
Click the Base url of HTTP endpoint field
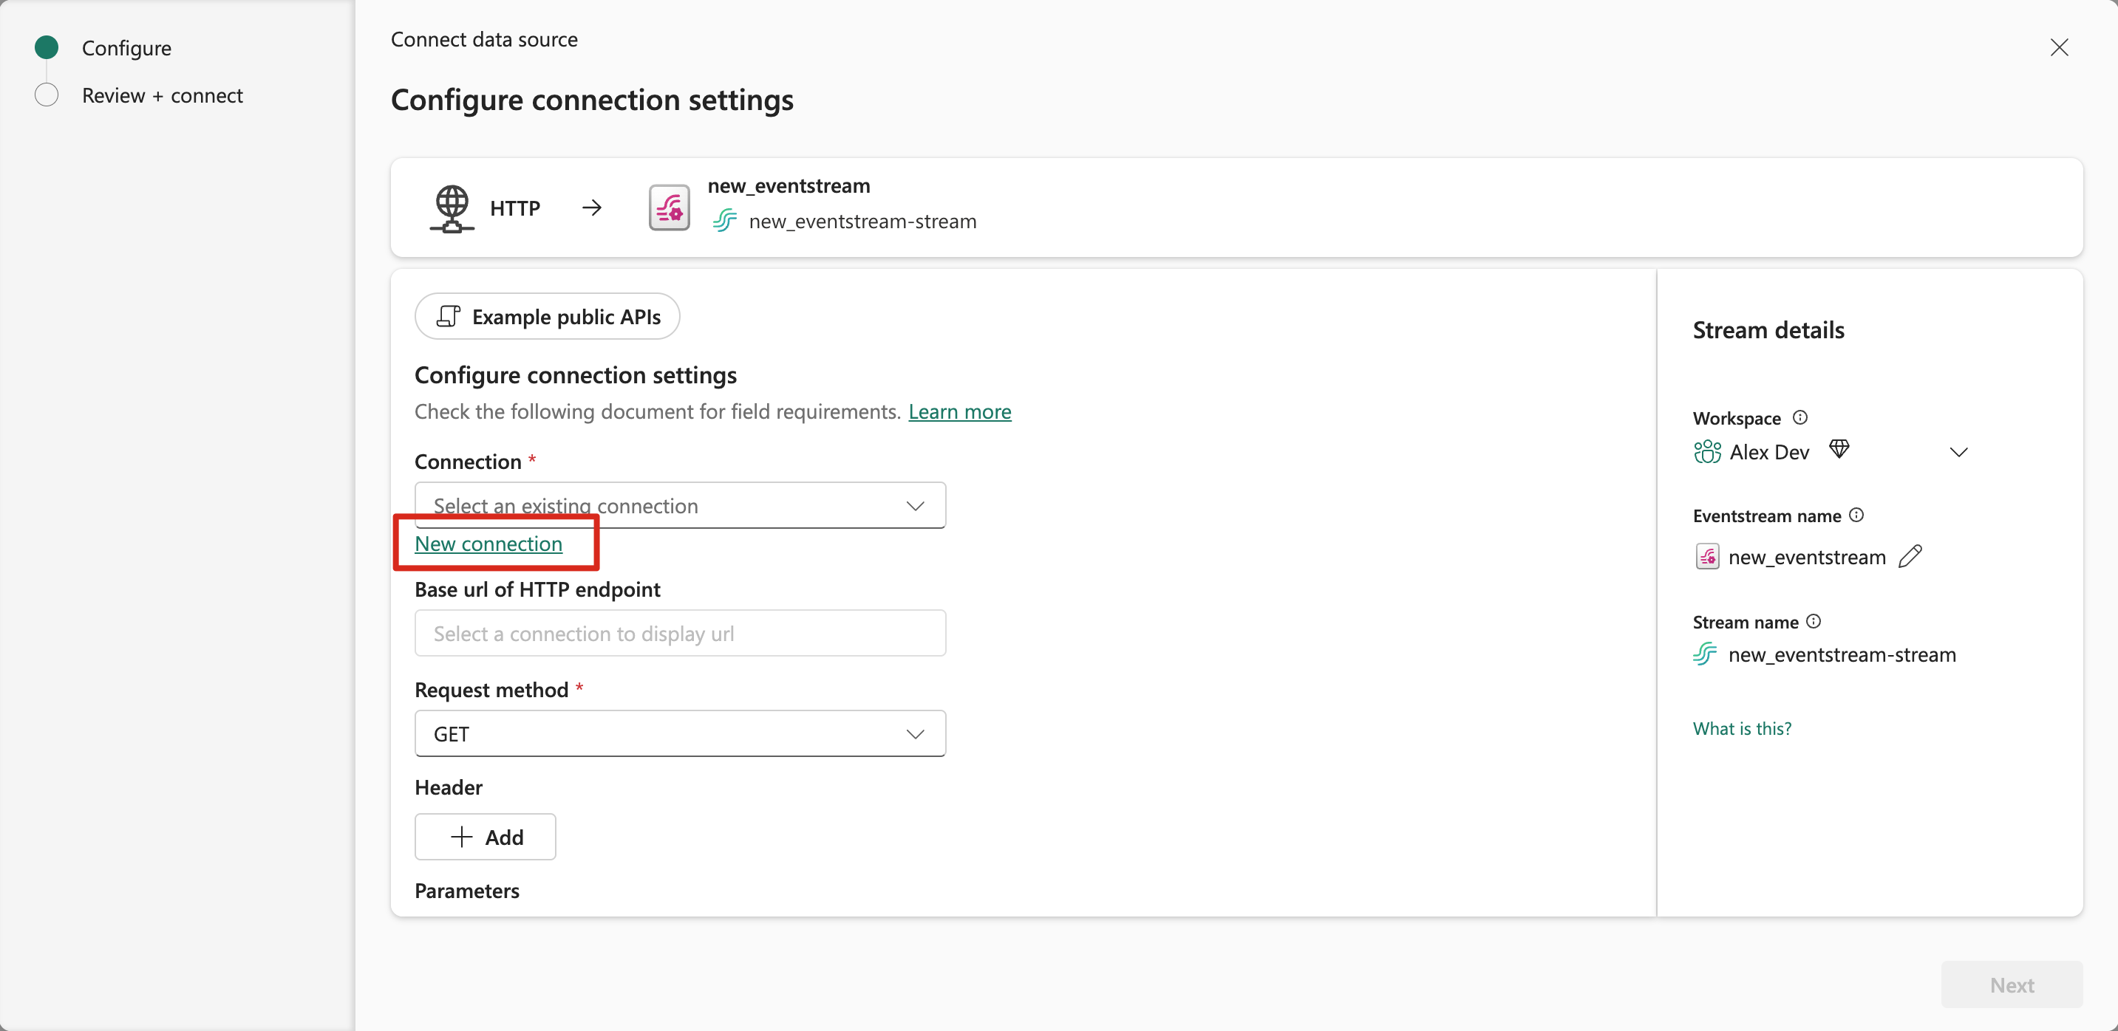[x=680, y=634]
